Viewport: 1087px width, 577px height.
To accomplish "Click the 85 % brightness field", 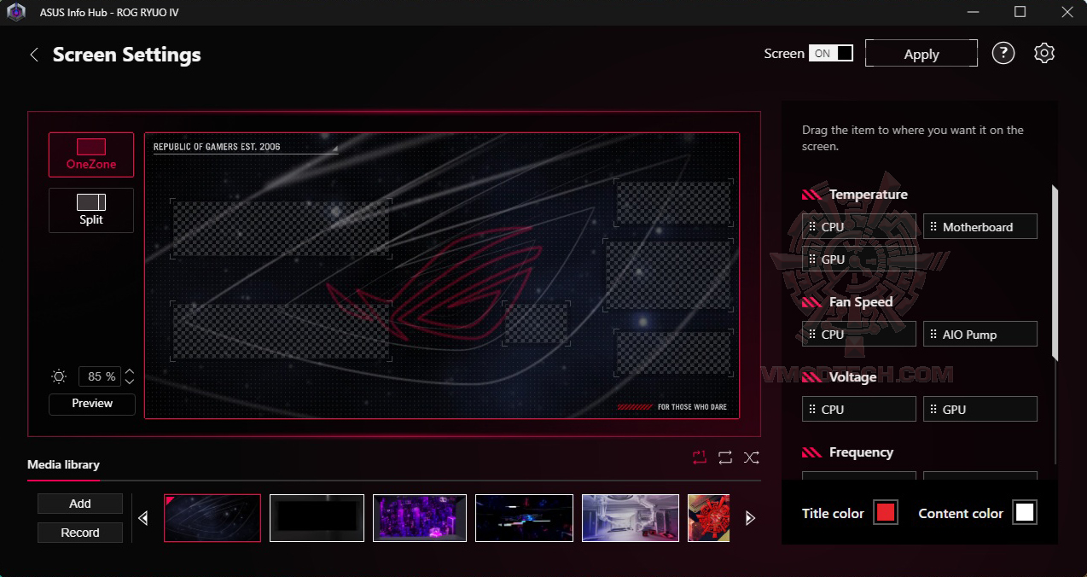I will point(101,376).
